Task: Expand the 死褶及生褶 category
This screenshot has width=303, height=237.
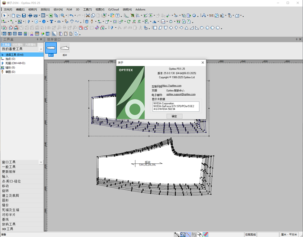Action: point(22,210)
